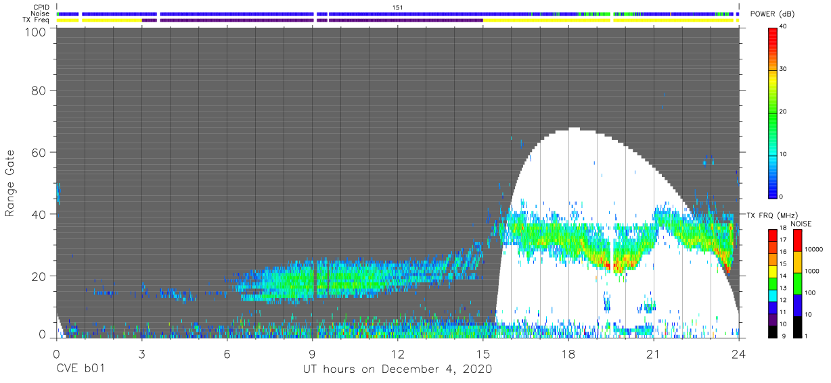Click hour 18 on the UT axis
The height and width of the screenshot is (383, 831).
pyautogui.click(x=568, y=353)
